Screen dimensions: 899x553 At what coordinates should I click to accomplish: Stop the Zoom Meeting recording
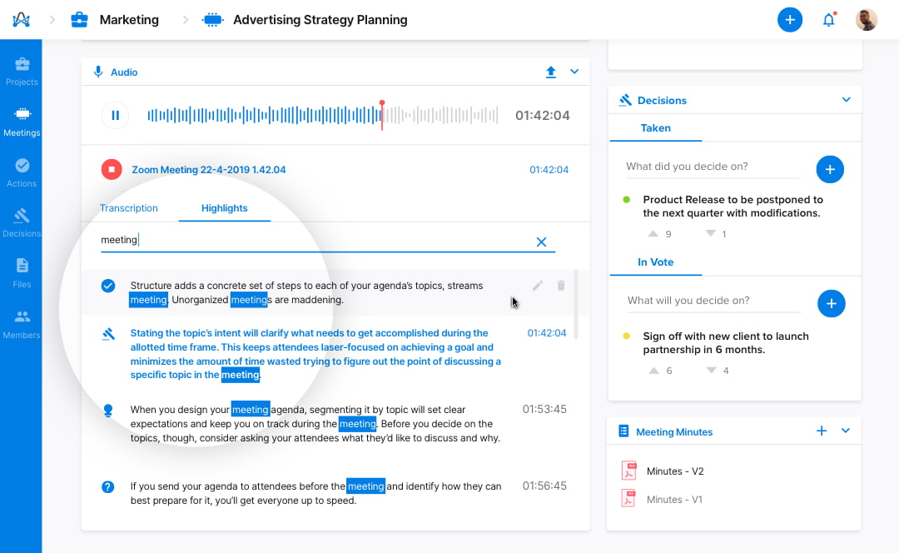tap(112, 169)
